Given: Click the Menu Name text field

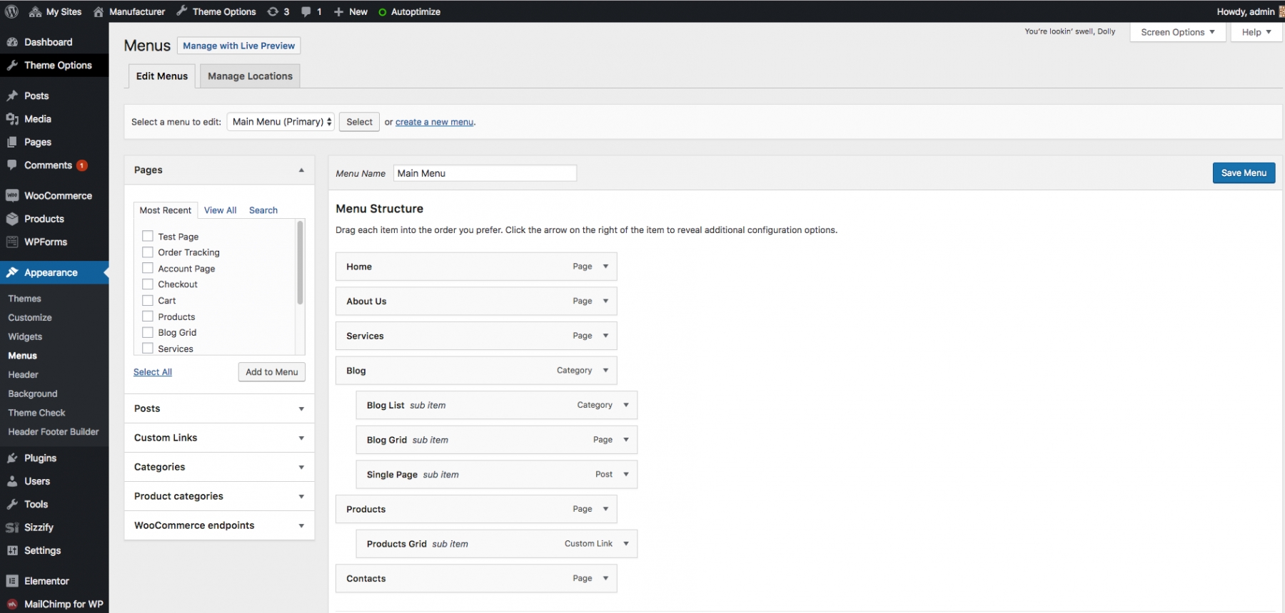Looking at the screenshot, I should (485, 173).
